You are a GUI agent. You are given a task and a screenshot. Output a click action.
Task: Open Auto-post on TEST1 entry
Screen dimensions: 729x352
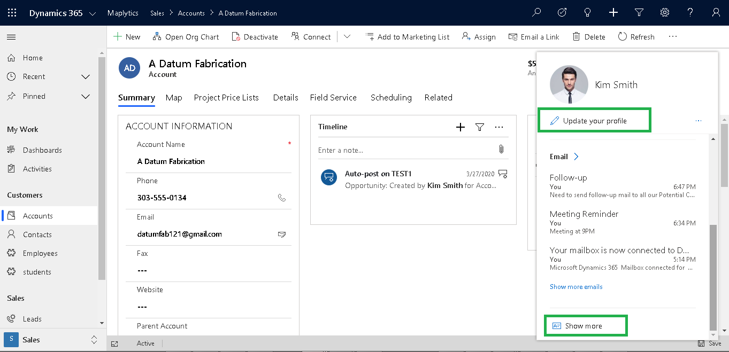pos(413,179)
